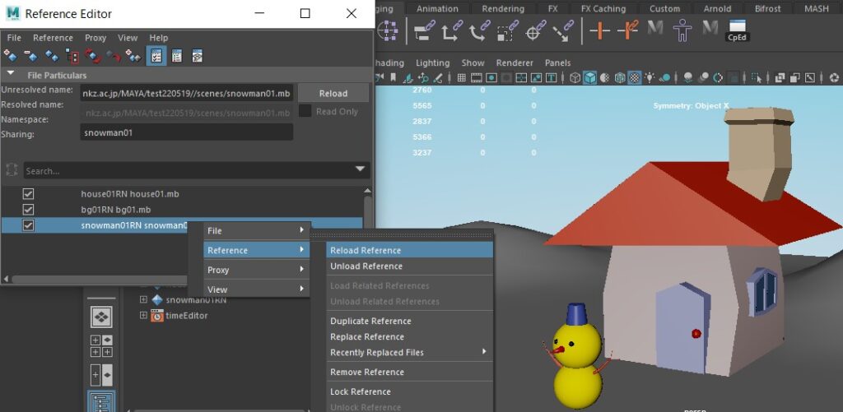
Task: Click the timeEditor clock icon in Outliner
Action: (157, 315)
